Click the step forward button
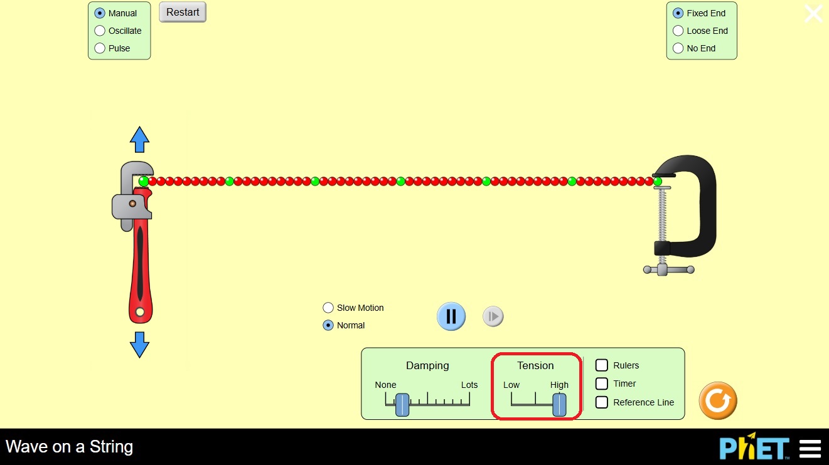 pyautogui.click(x=493, y=316)
